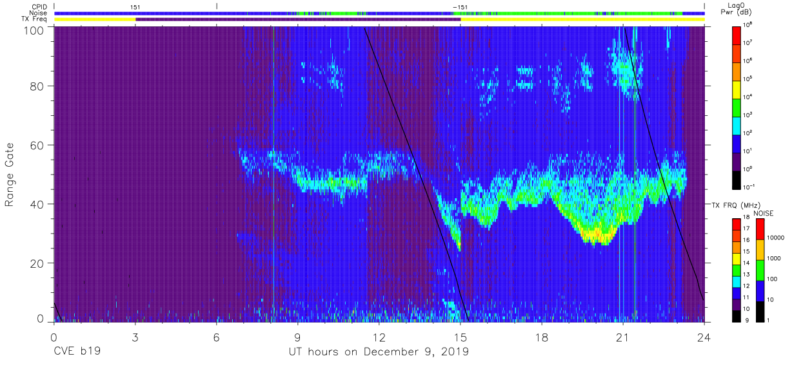Screen dimensions: 792x365
Task: Click the cyan segment of the TX FRQ colorbar
Action: tap(737, 281)
